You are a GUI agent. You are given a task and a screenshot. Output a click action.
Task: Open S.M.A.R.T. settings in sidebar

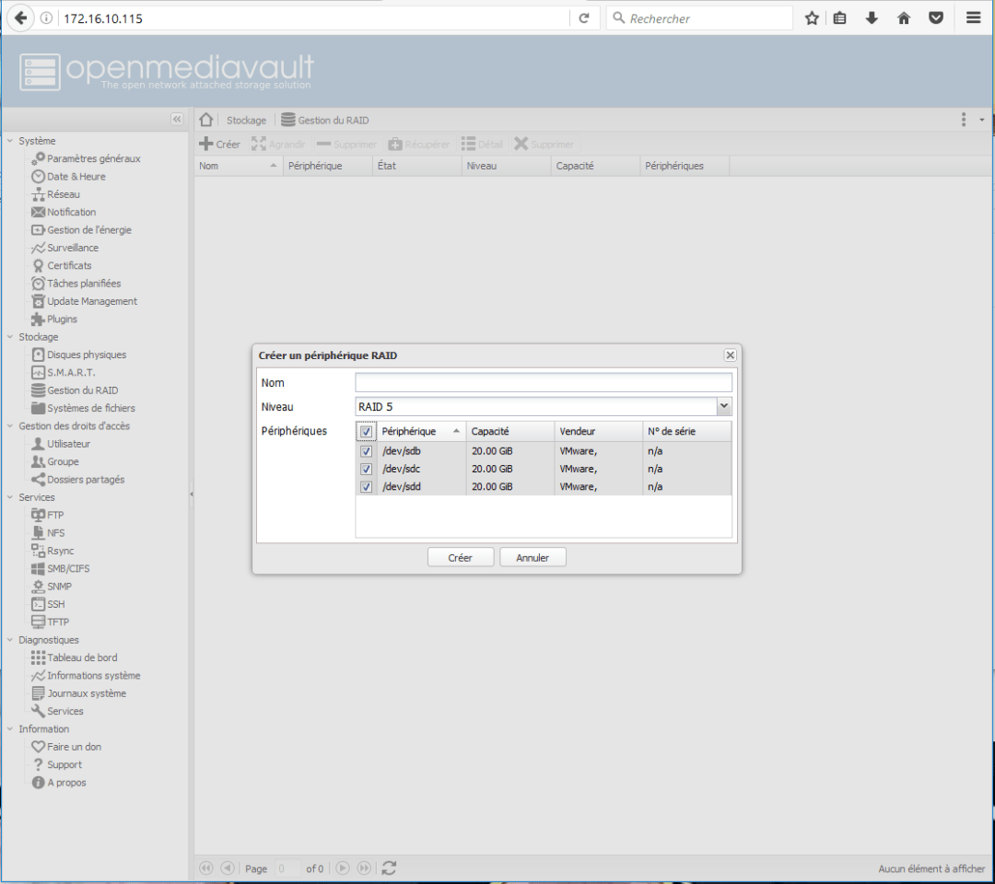click(70, 373)
